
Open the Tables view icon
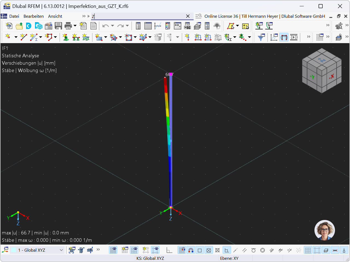pos(148,26)
